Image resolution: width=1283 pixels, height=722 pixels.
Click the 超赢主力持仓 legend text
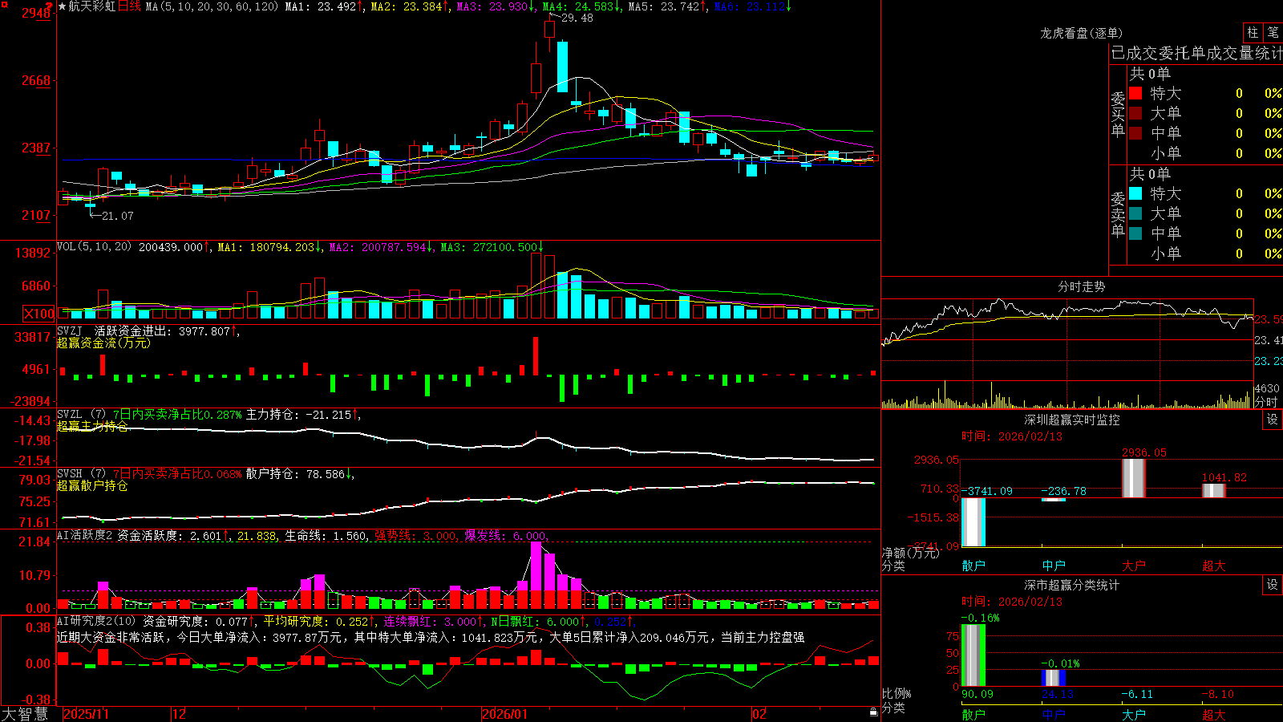click(92, 426)
